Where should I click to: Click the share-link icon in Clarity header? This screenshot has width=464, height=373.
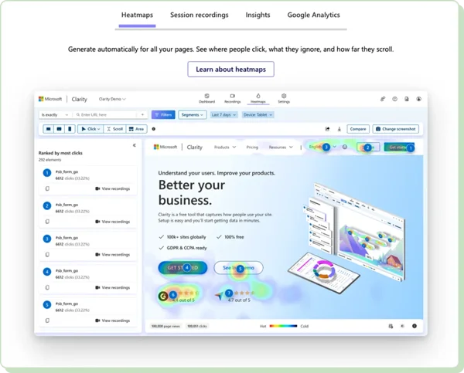pos(383,99)
